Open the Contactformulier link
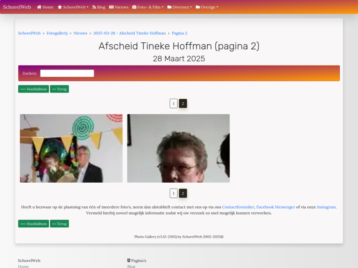358x268 pixels. point(238,207)
